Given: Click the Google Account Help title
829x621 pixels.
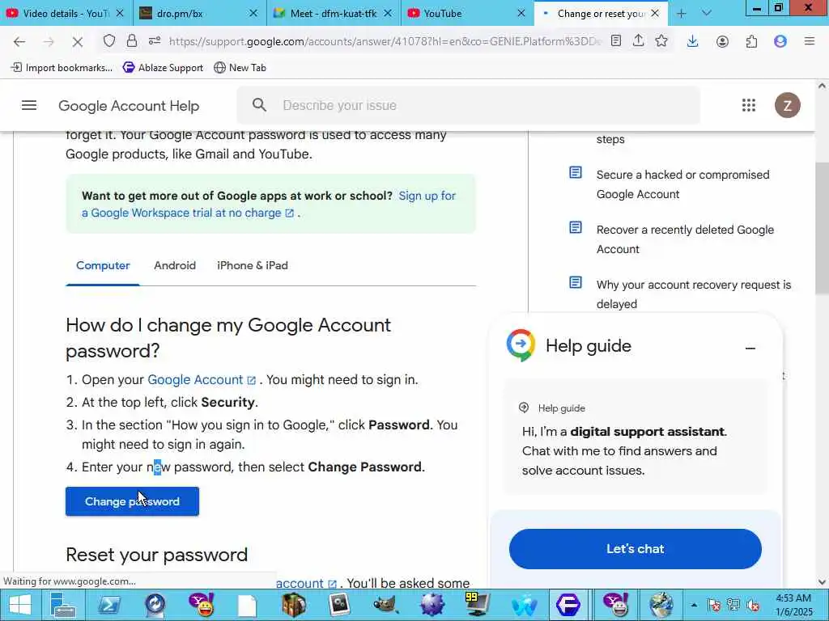Looking at the screenshot, I should pos(129,106).
